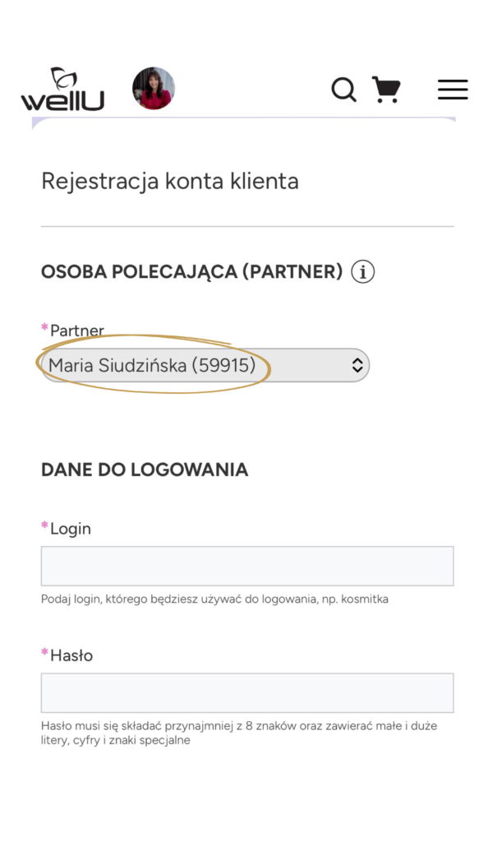Image resolution: width=497 pixels, height=842 pixels.
Task: Click the divider line below the registration title
Action: tap(247, 226)
